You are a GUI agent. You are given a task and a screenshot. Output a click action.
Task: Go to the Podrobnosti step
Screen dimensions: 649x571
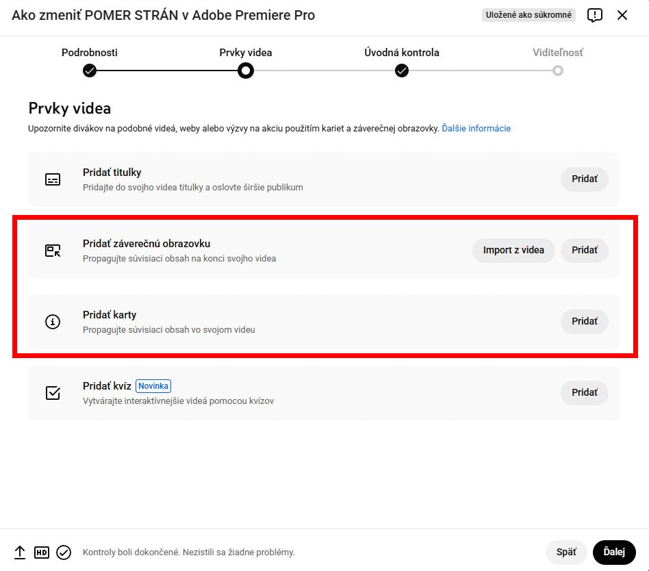click(x=90, y=70)
